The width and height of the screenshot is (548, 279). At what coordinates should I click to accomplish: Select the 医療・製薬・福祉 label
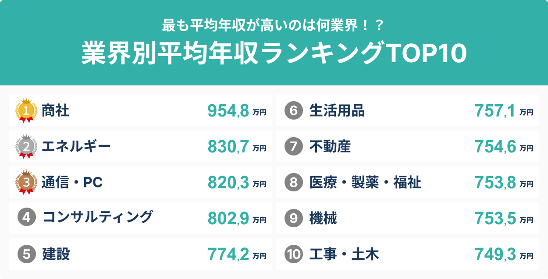365,183
